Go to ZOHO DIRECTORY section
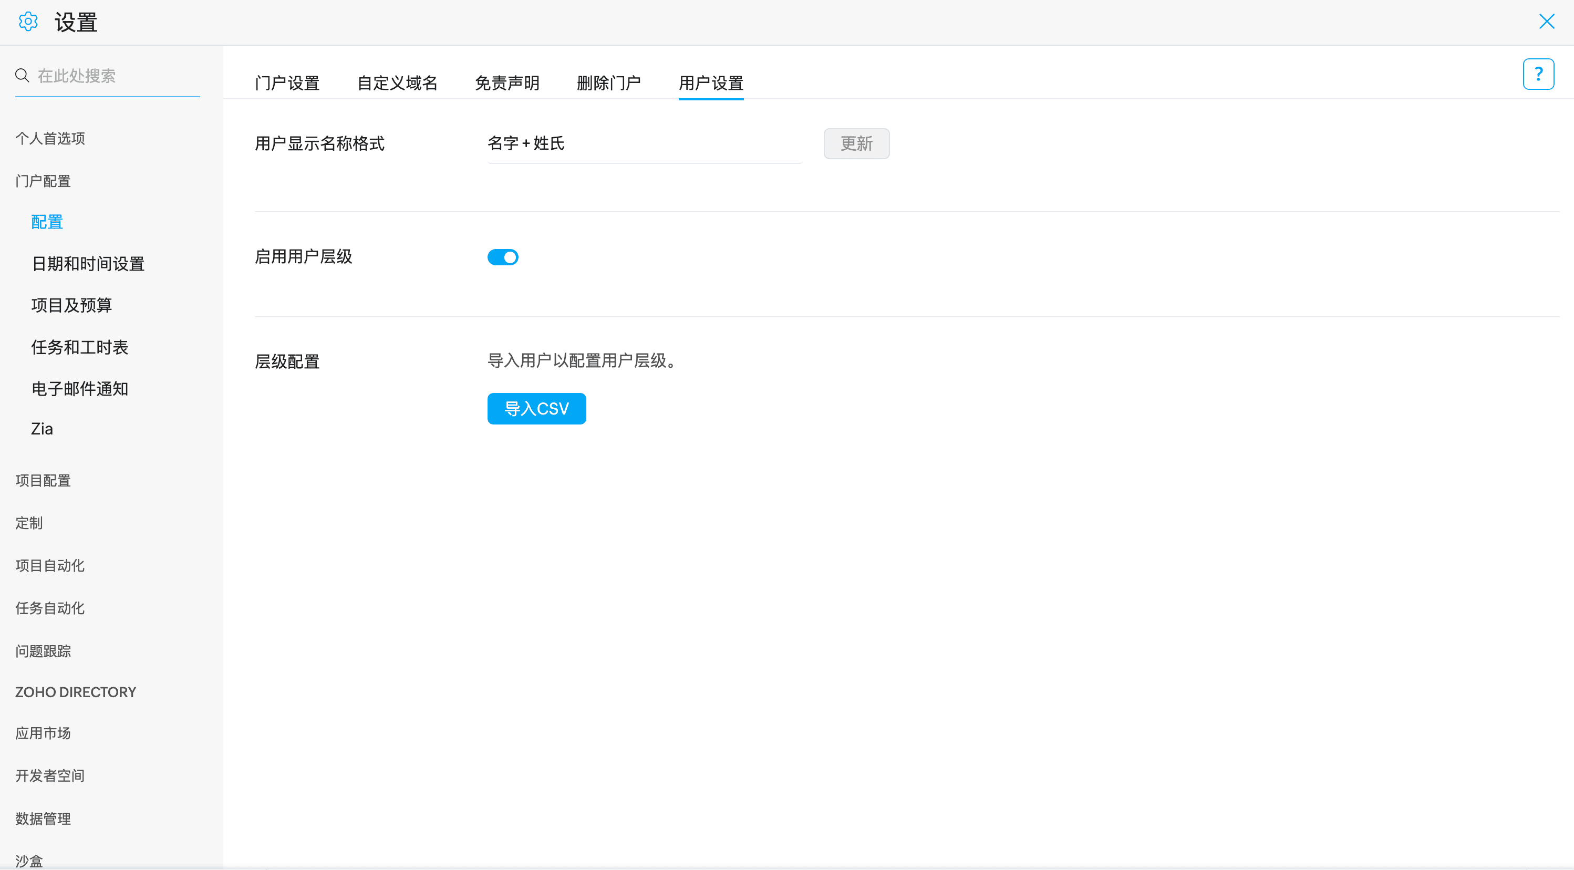Screen dimensions: 1574x870 click(76, 692)
